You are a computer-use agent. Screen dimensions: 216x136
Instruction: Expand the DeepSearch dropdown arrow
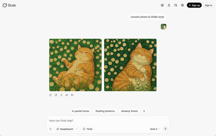(77, 129)
